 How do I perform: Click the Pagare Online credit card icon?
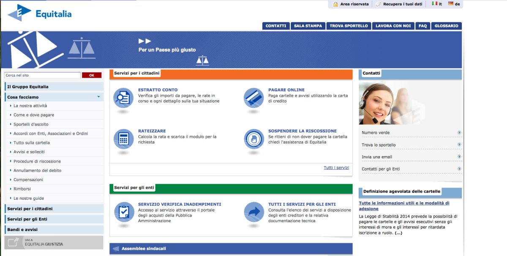(253, 98)
